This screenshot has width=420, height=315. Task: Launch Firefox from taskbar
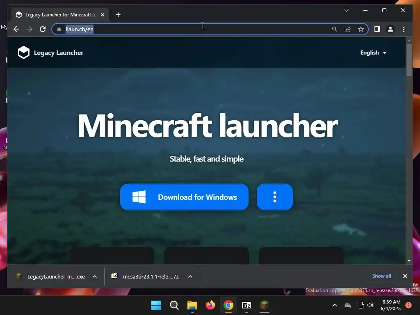coord(210,305)
